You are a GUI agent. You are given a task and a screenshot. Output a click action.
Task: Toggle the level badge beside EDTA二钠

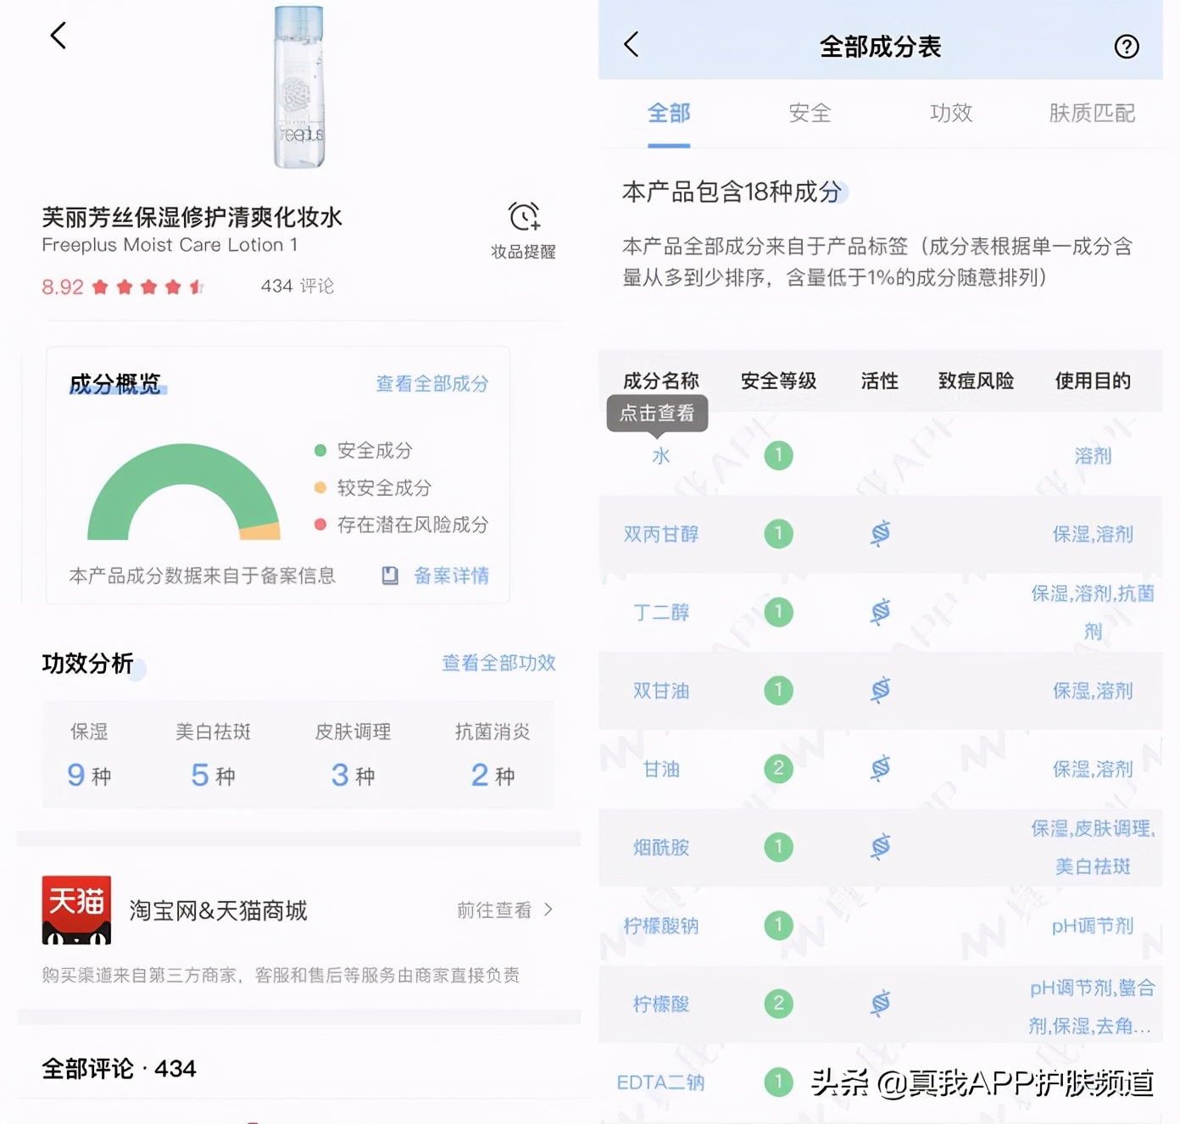coord(778,1082)
